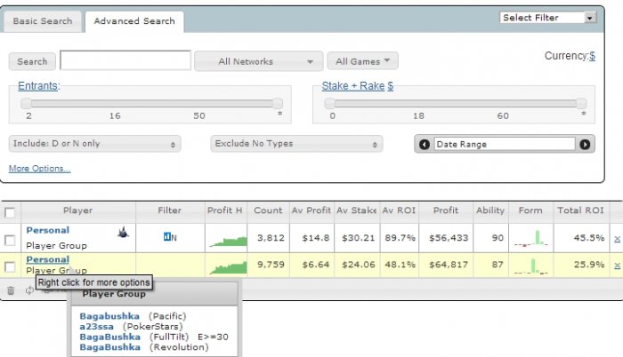Viewport: 623px width, 357px height.
Task: Sort the table by Player column
Action: point(78,210)
